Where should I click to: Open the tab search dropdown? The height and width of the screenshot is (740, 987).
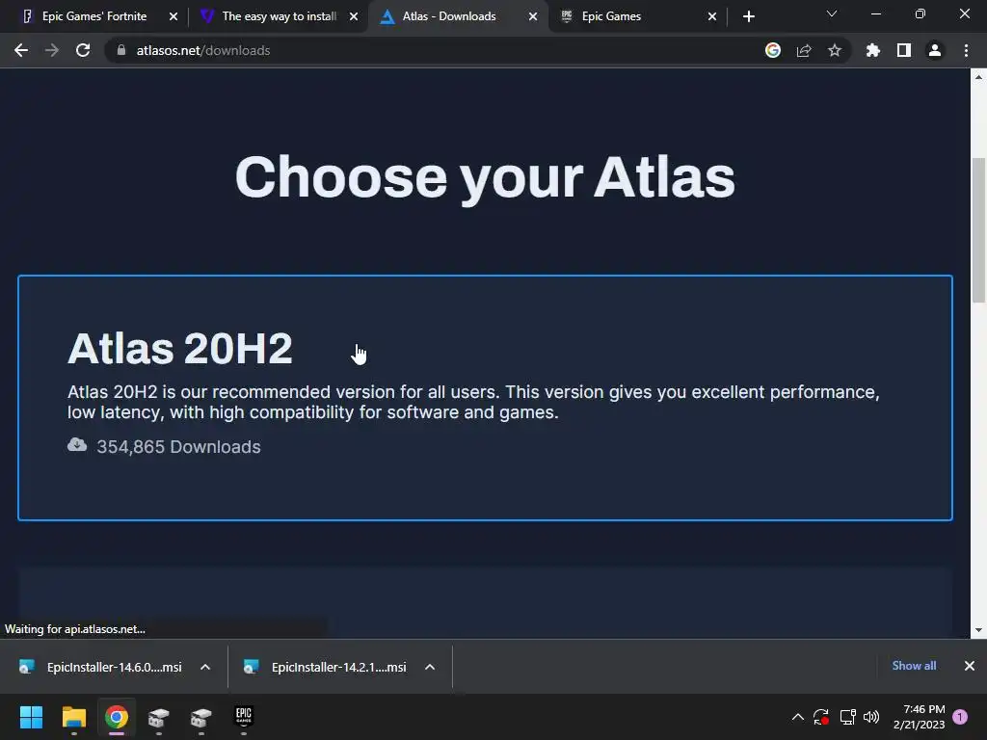click(x=832, y=13)
